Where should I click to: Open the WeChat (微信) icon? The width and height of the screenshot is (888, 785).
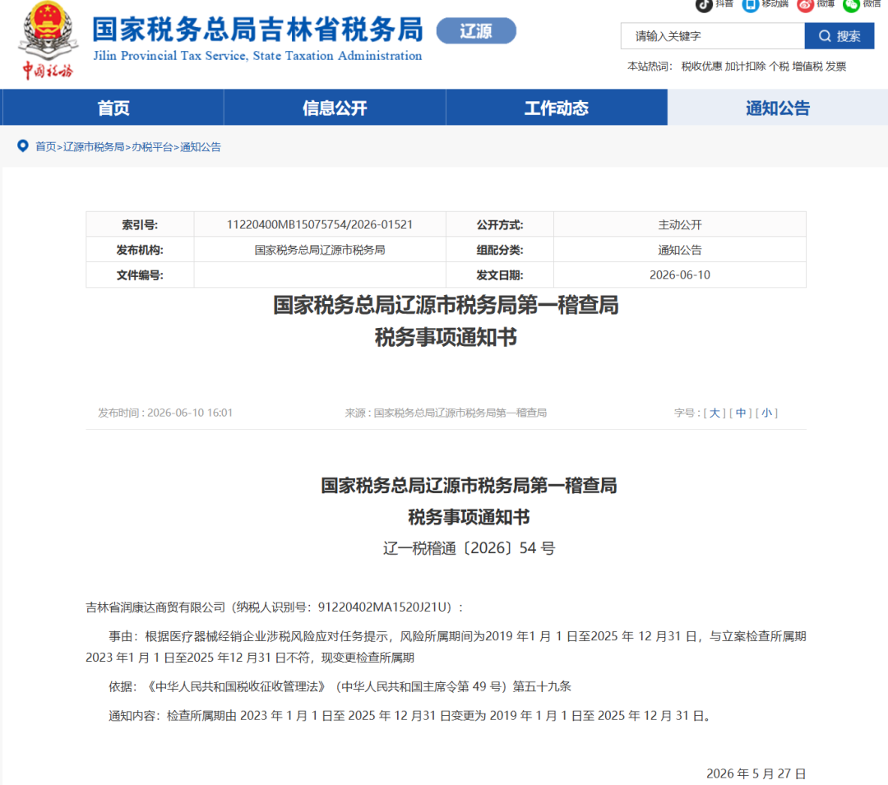(x=851, y=5)
